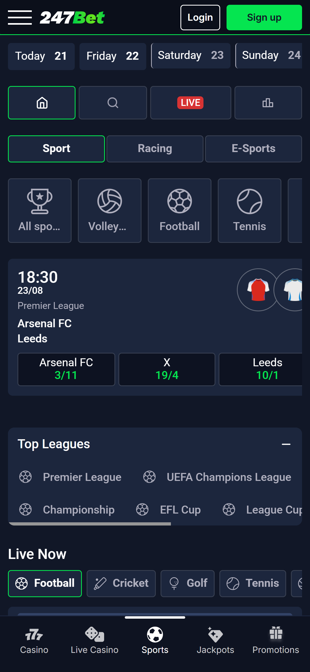This screenshot has width=310, height=672.
Task: Select the Arsenal FC 3/11 odds
Action: (66, 369)
